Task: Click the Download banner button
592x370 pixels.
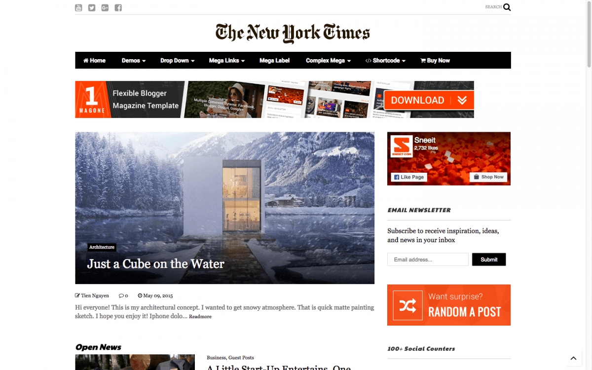Action: coord(428,100)
